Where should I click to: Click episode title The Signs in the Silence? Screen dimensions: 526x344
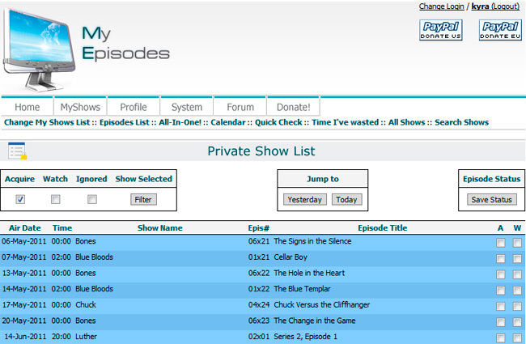coord(312,241)
